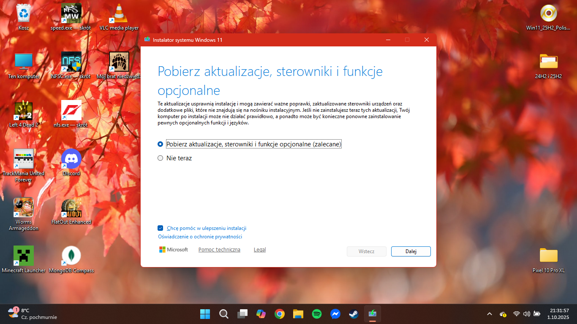Screen dimensions: 577x324
Task: Open Steam from the taskbar
Action: click(354, 314)
